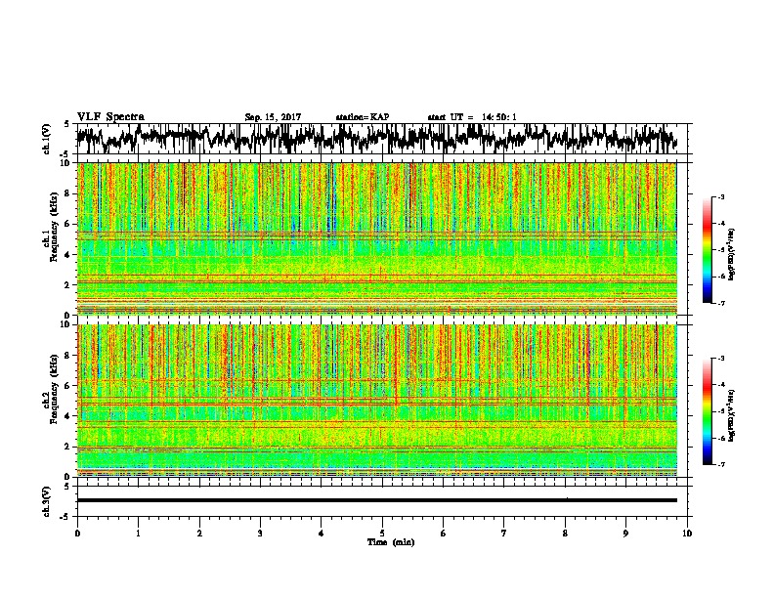Viewport: 774px width, 598px height.
Task: Click the ch.1 spectrogram panel
Action: pos(376,238)
